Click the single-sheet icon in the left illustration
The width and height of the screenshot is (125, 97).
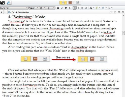pos(26,59)
